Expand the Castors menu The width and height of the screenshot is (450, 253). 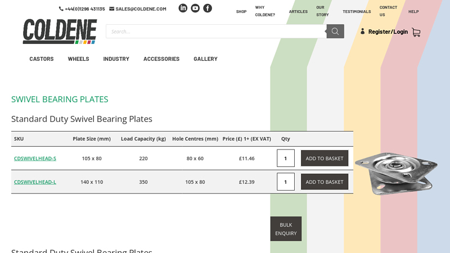[x=42, y=59]
